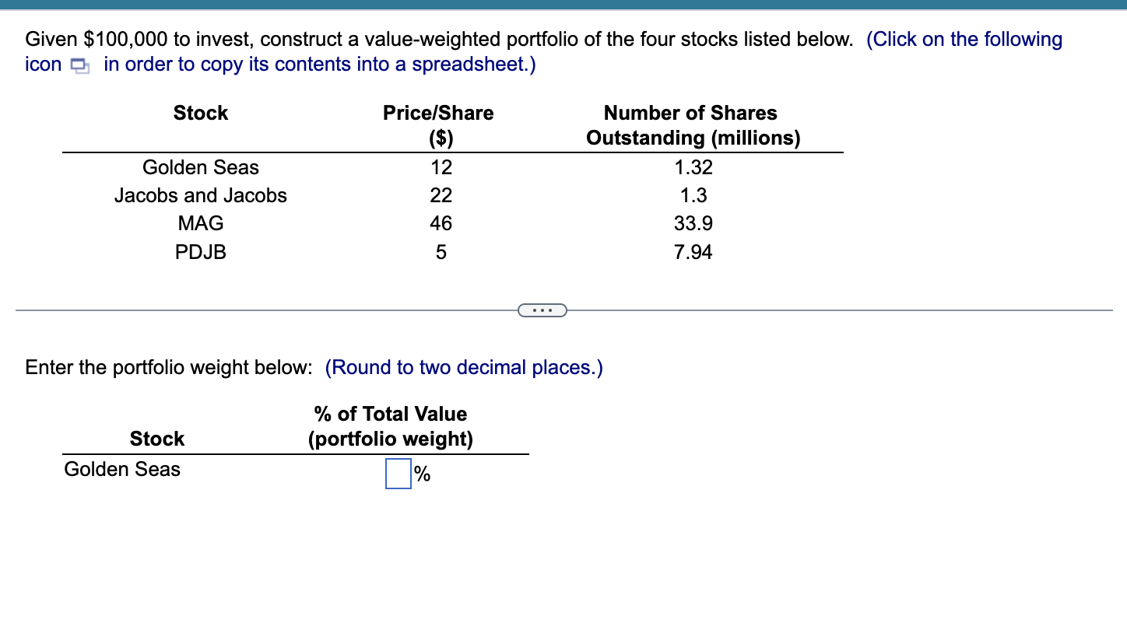Select the Golden Seas row in the data table
Screen dimensions: 1127x630
click(201, 167)
